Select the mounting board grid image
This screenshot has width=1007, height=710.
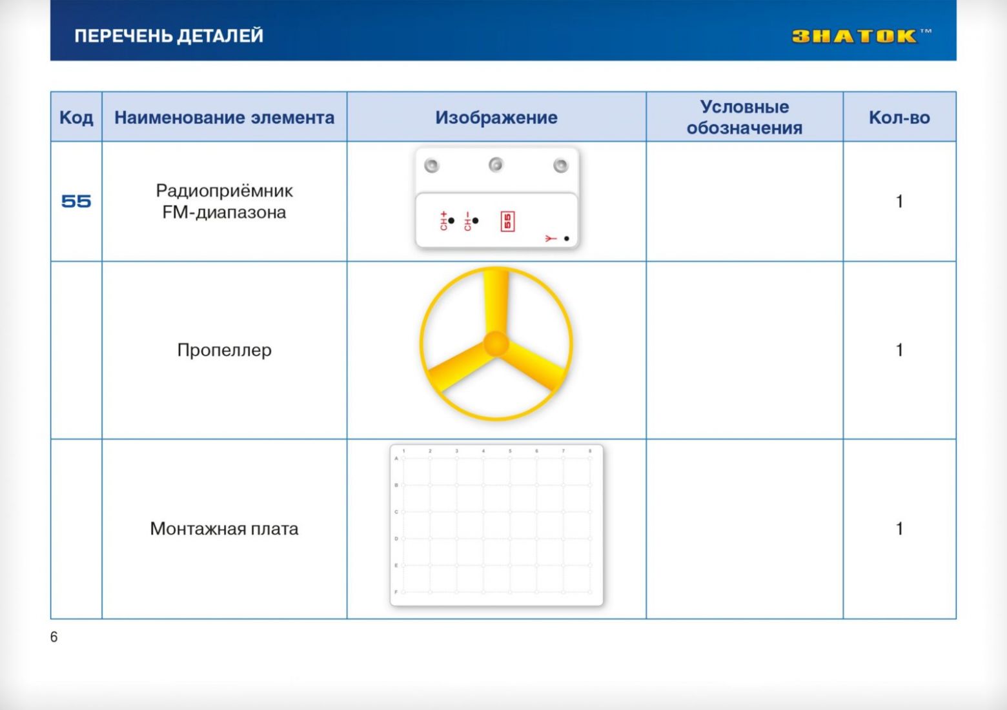(x=496, y=525)
